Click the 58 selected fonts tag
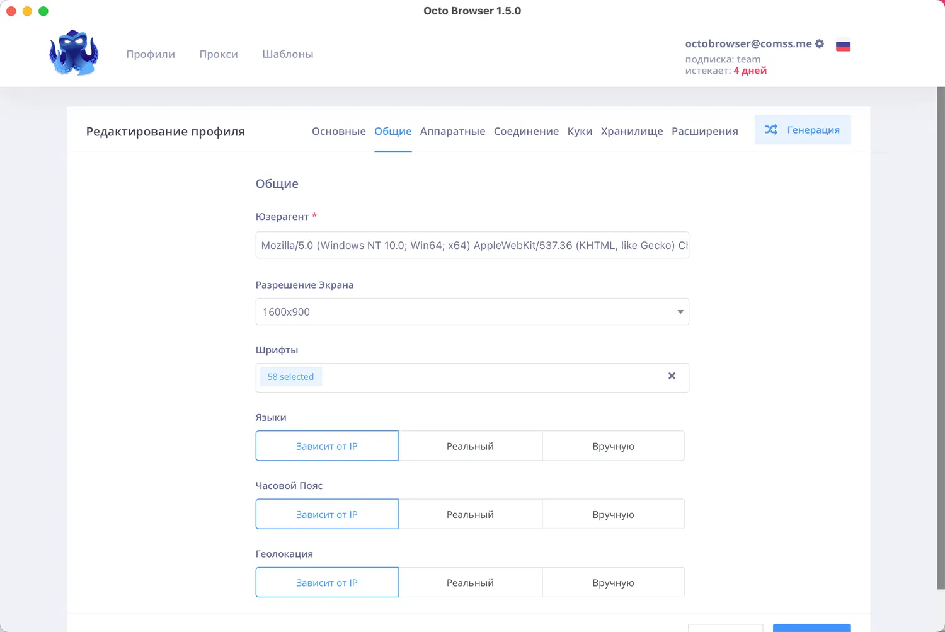Image resolution: width=945 pixels, height=632 pixels. (290, 377)
